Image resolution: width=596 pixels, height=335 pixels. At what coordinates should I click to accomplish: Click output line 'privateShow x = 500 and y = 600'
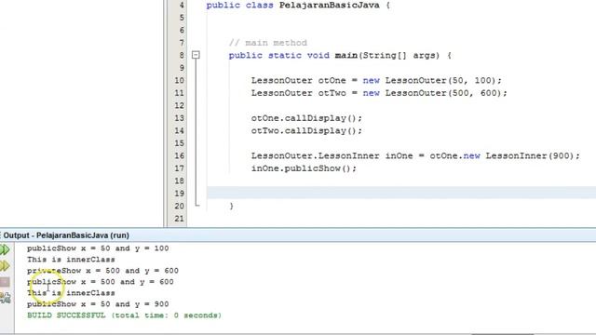tap(102, 271)
